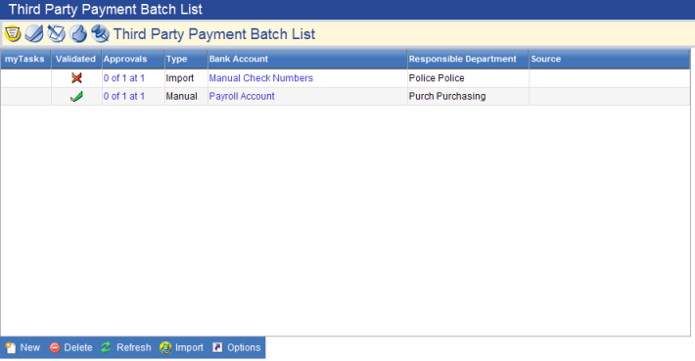Screen dimensions: 695x361
Task: Open approvals for the Manual batch
Action: pyautogui.click(x=124, y=96)
